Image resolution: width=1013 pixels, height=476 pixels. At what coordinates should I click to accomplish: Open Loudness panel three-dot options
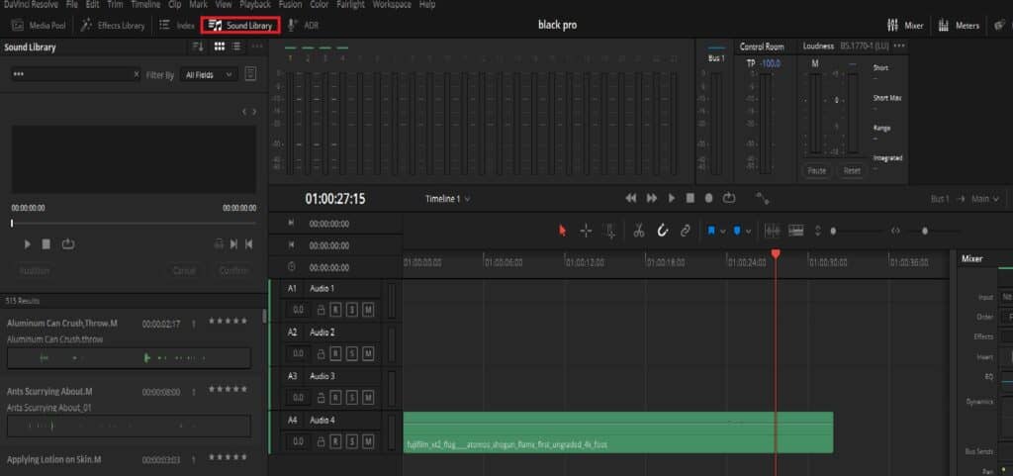(x=899, y=47)
